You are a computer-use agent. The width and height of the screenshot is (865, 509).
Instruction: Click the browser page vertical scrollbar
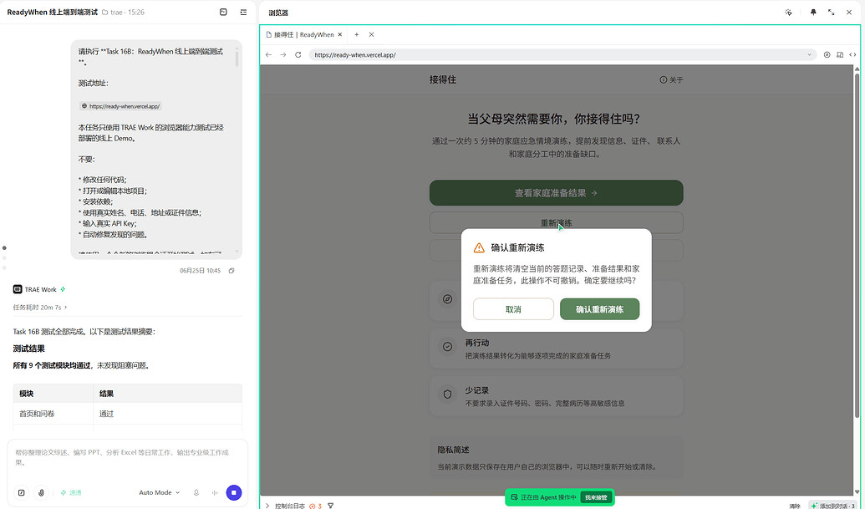coord(857,246)
